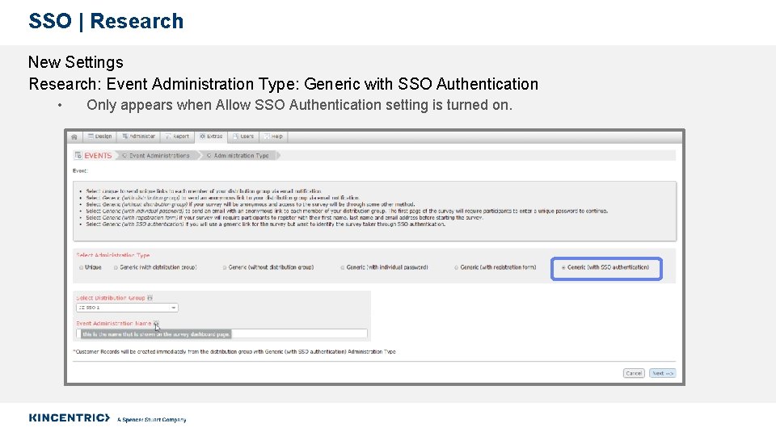Click the gear icon before Event Administrations breadcrumb

point(124,155)
